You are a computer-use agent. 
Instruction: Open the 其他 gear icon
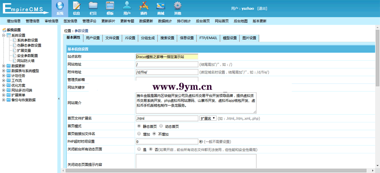178,6
